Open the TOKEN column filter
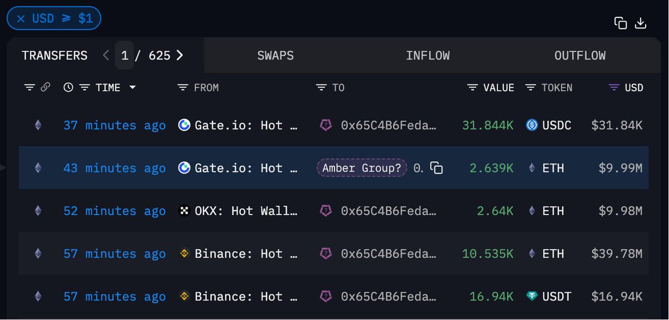This screenshot has width=669, height=320. 531,88
